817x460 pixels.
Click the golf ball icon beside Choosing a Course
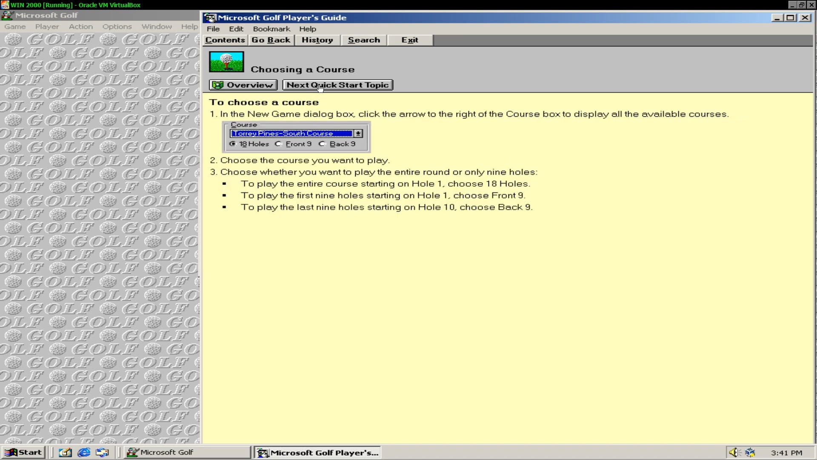(x=226, y=61)
